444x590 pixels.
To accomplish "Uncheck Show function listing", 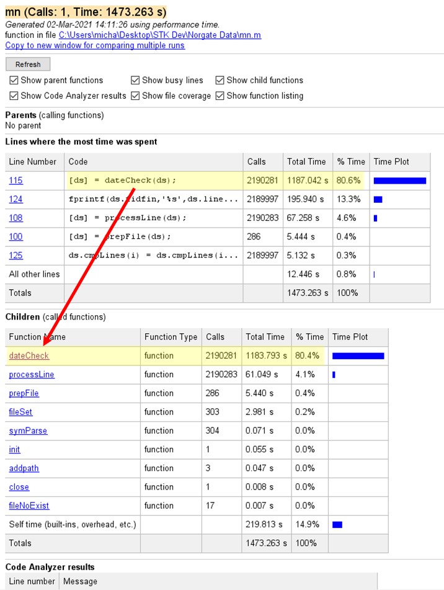I will click(220, 96).
